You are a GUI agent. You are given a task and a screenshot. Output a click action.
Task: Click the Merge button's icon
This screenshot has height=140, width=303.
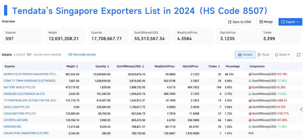coord(261,22)
